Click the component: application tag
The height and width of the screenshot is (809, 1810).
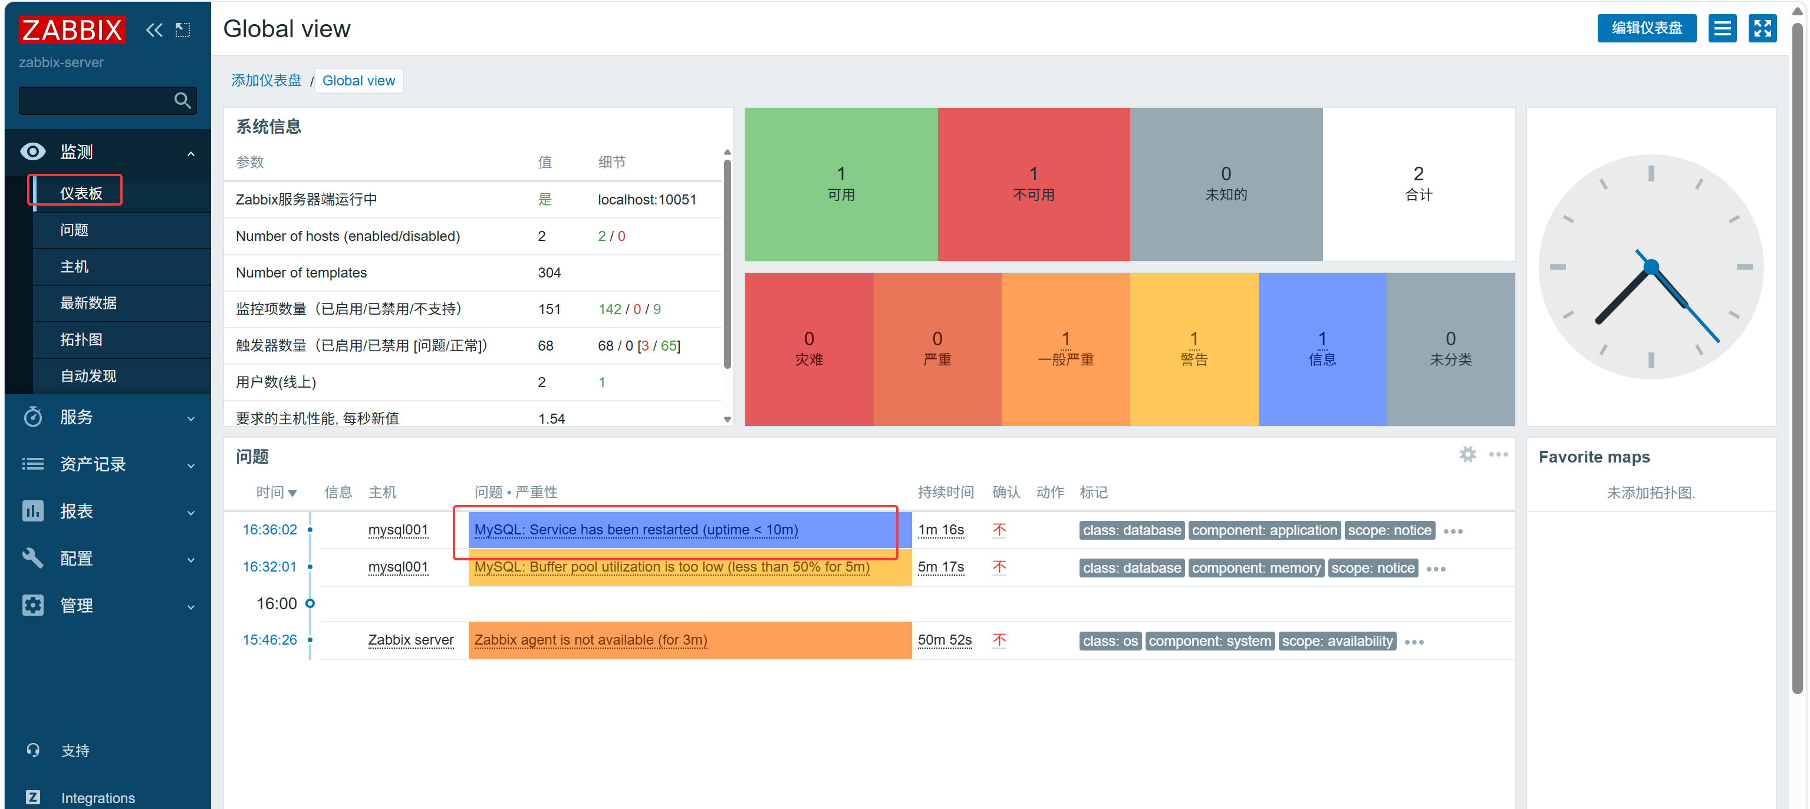pos(1264,530)
